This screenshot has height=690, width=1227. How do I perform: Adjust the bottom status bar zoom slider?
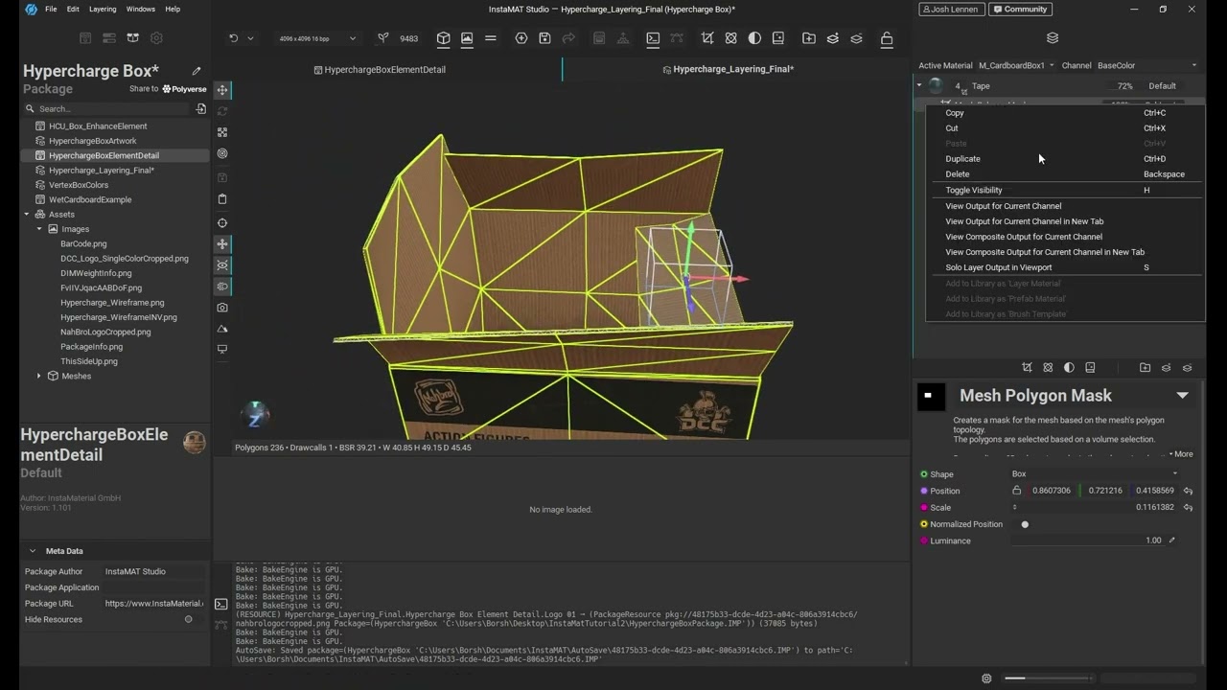[1047, 678]
